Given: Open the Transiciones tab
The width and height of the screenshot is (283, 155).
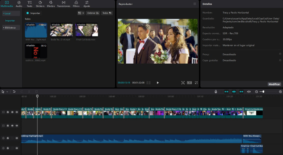Looking at the screenshot, I should pos(63,4).
